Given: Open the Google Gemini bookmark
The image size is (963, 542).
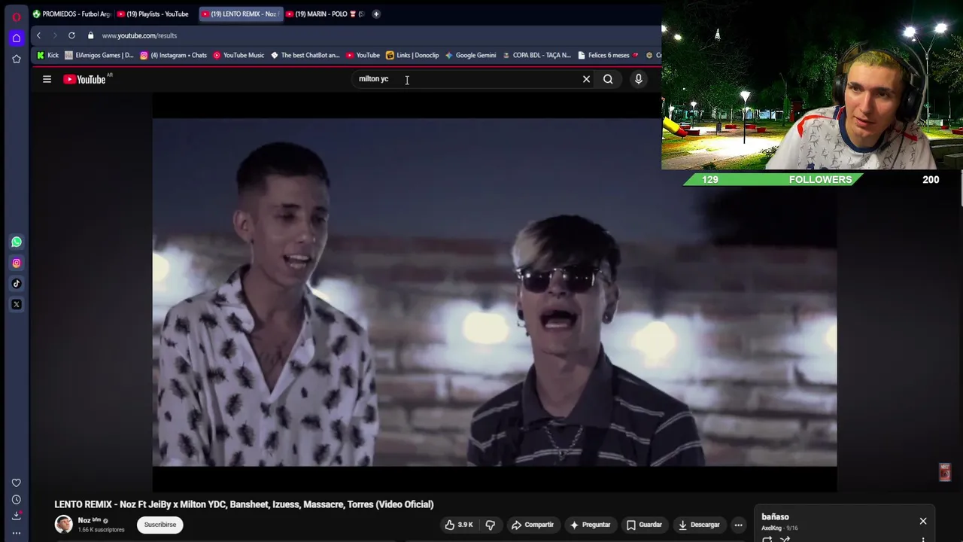Looking at the screenshot, I should [x=470, y=55].
